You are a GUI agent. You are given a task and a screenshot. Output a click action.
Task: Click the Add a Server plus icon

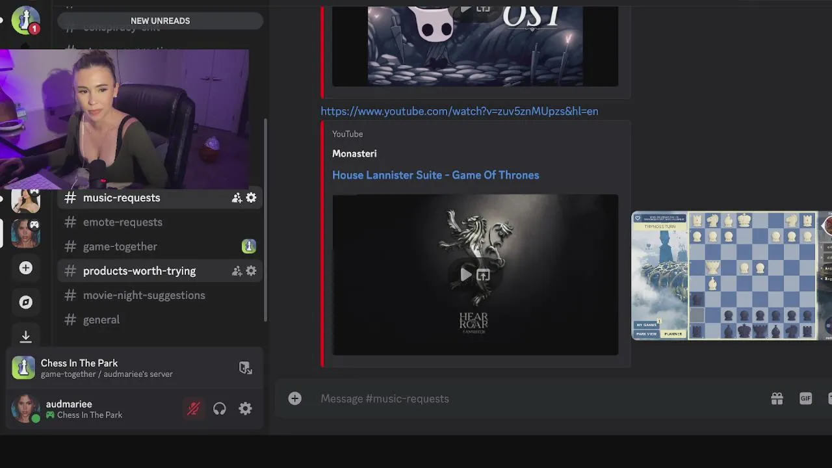tap(25, 268)
